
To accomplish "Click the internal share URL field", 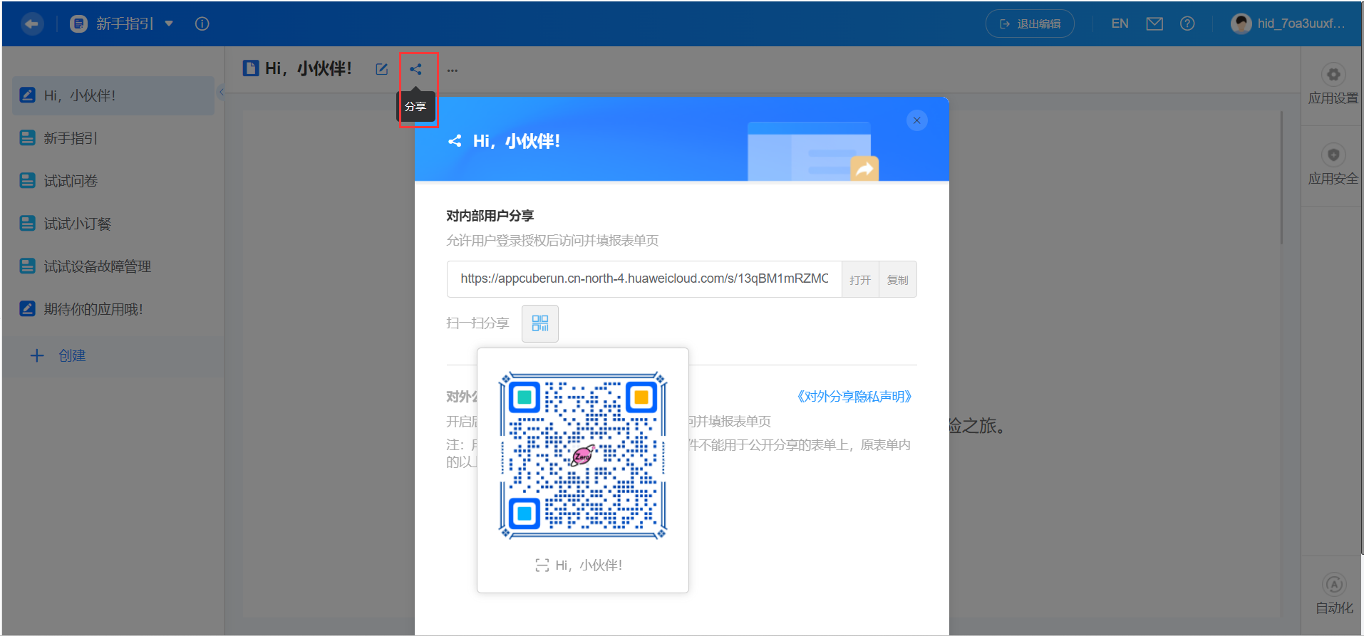I will coord(644,278).
